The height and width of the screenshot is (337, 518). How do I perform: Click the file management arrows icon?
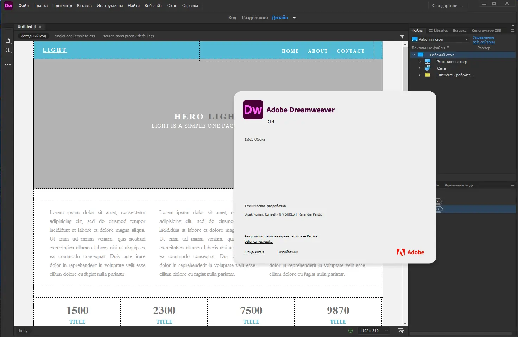pyautogui.click(x=7, y=50)
